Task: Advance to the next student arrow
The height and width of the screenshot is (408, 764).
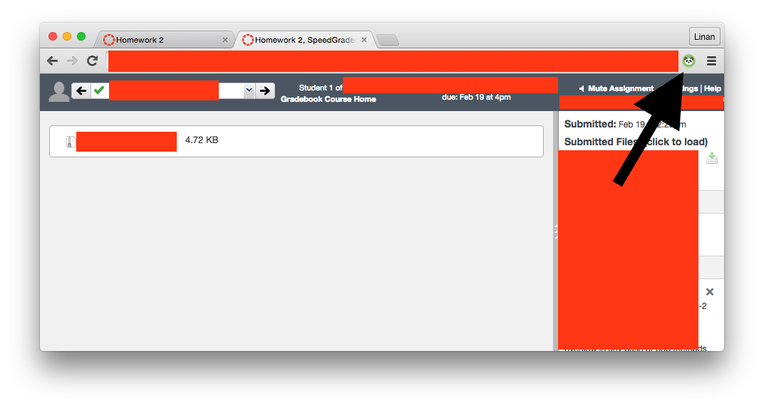Action: tap(265, 90)
